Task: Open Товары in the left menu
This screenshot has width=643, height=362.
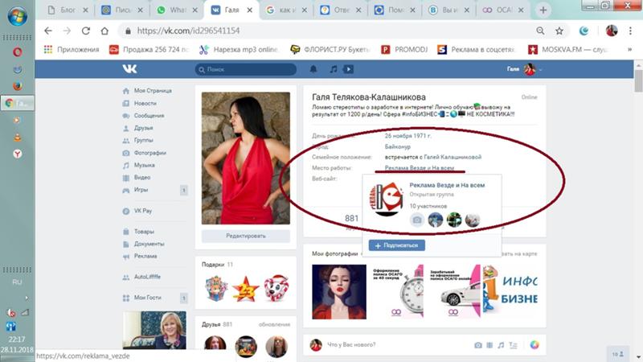Action: (144, 232)
